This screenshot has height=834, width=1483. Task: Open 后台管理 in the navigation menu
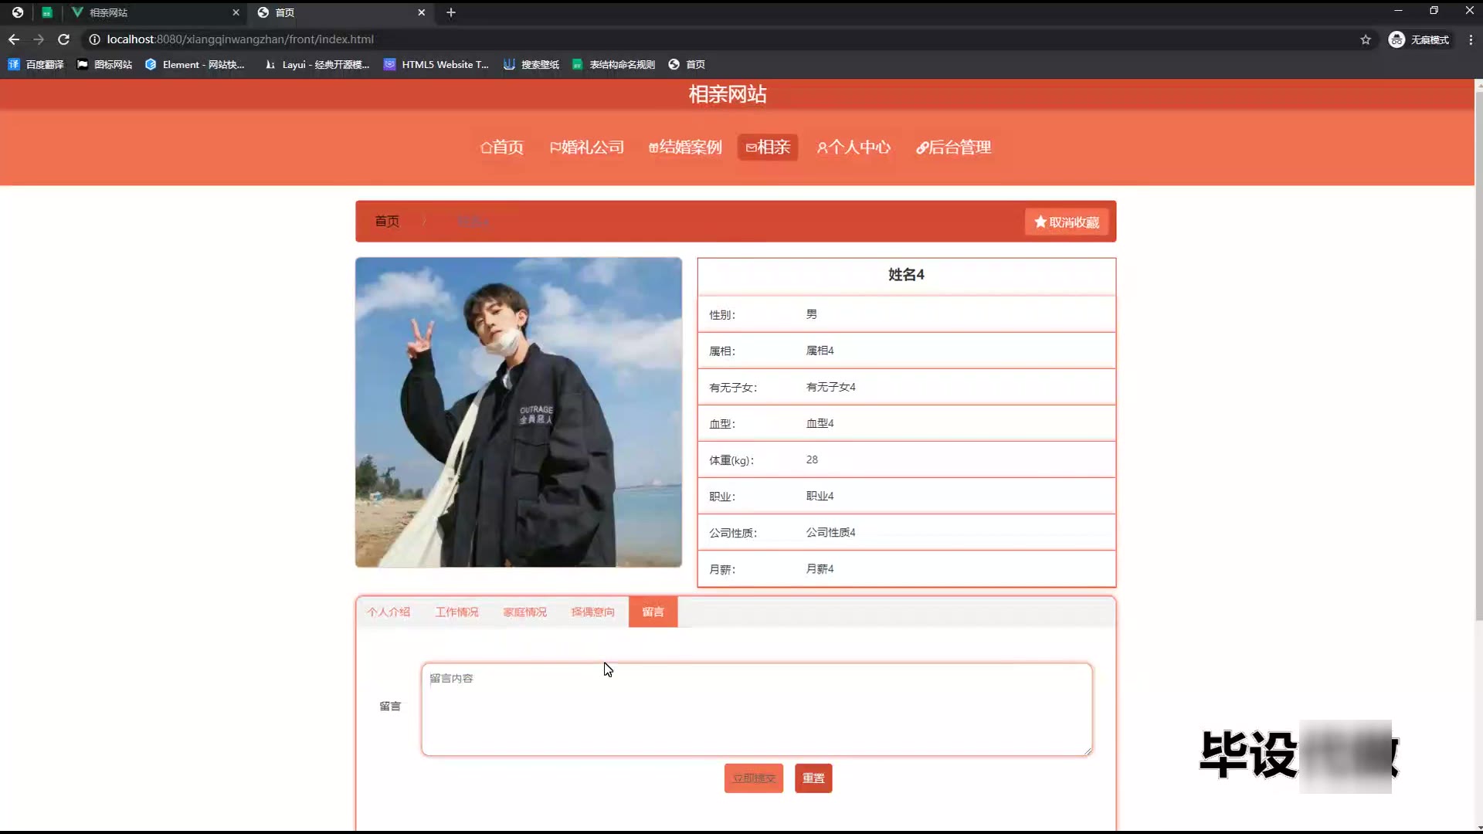(953, 147)
